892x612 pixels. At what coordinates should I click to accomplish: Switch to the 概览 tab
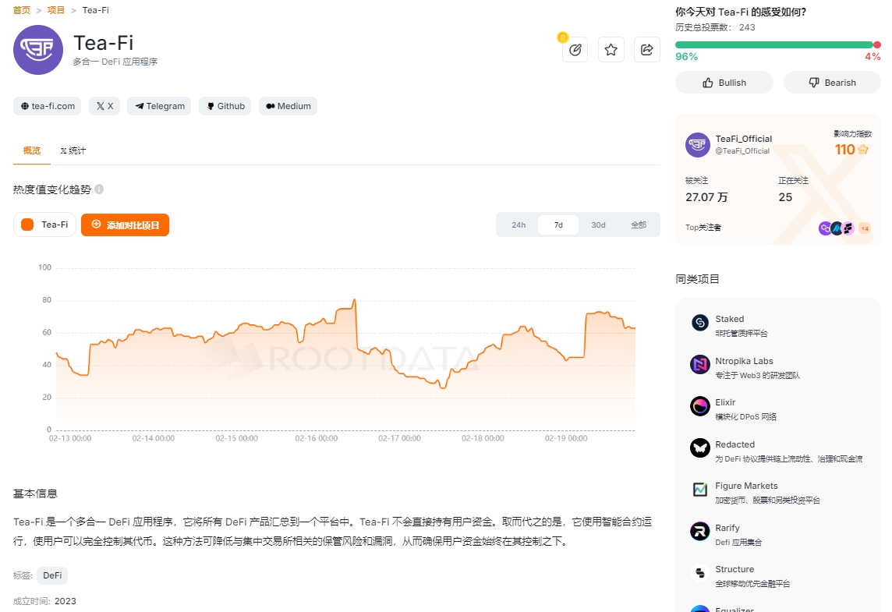click(32, 150)
